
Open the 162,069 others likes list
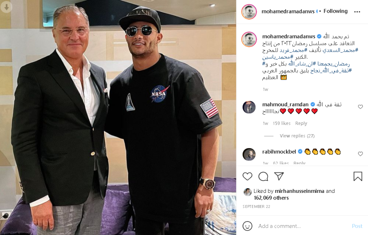[271, 198]
